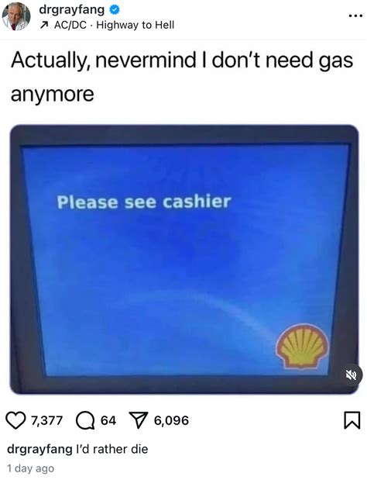Tap the Shell logo in video

[302, 346]
